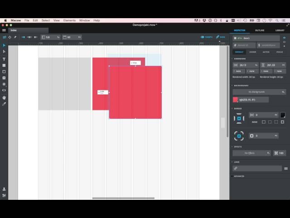Screen dimensions: 290x218
Task: Click the diamond target icon in top toolbar
Action: pos(10,37)
